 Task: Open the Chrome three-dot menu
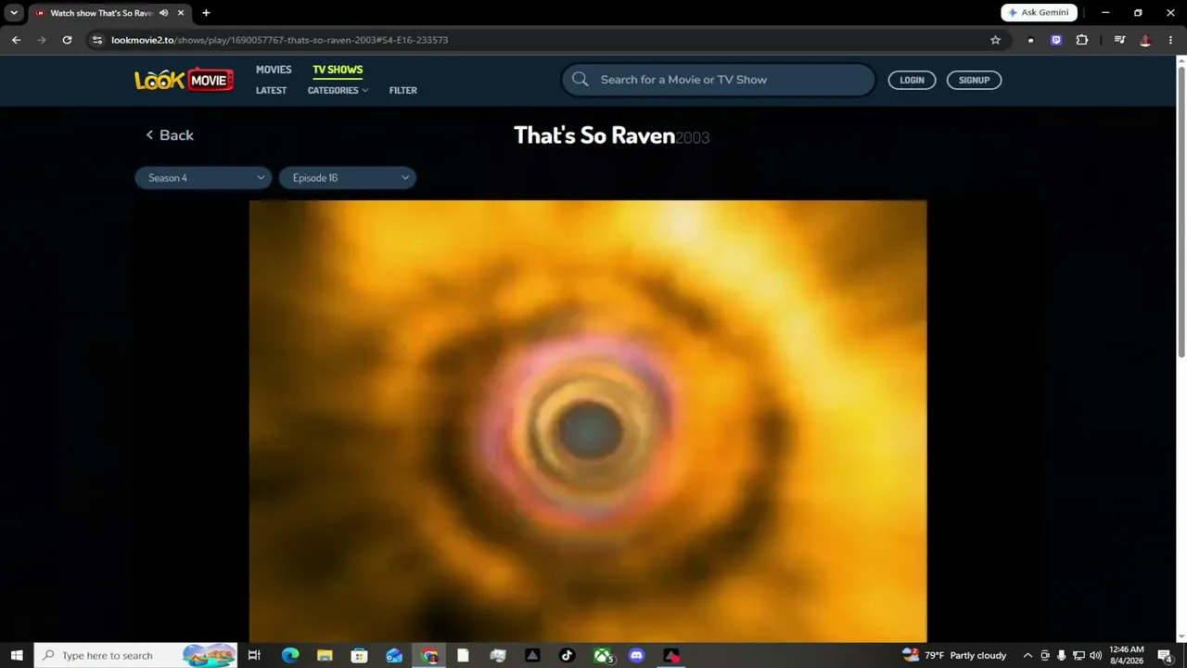[x=1170, y=40]
